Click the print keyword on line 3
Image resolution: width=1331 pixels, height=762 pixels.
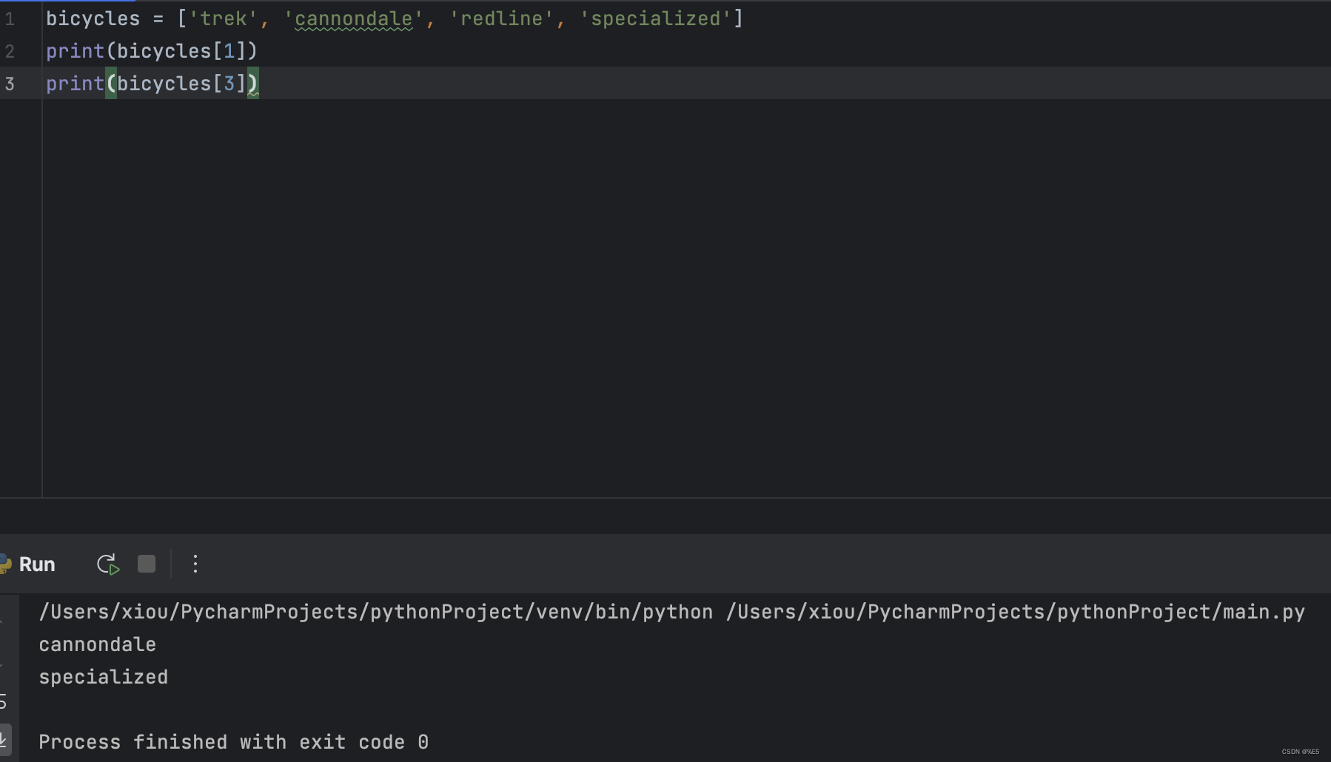point(76,84)
